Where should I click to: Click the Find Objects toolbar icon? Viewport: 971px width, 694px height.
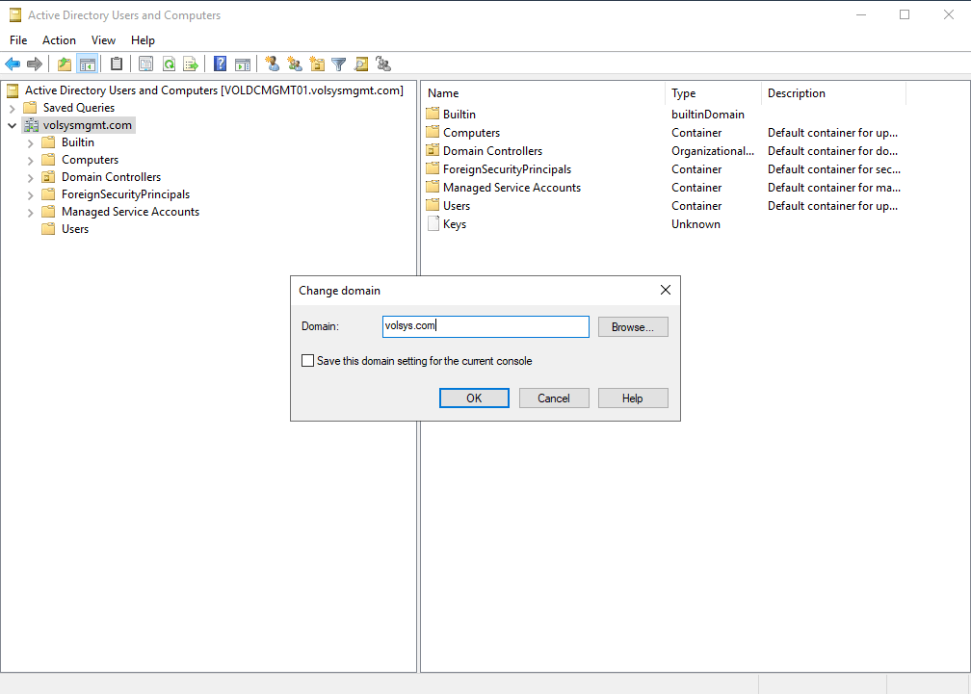click(x=361, y=64)
